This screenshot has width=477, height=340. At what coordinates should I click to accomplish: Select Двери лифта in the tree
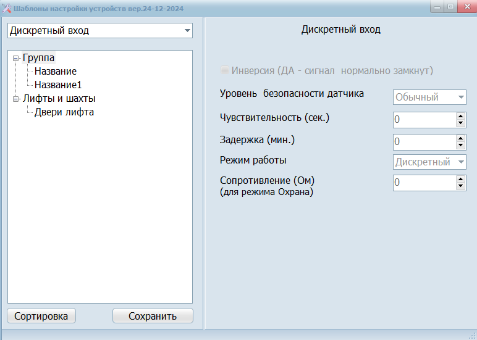point(64,112)
